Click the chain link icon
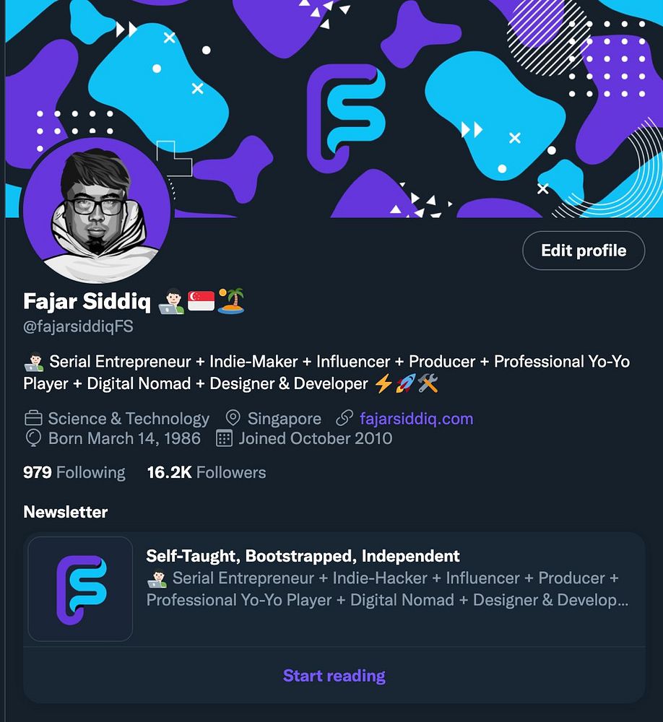Screen dimensions: 663x722 click(x=344, y=418)
